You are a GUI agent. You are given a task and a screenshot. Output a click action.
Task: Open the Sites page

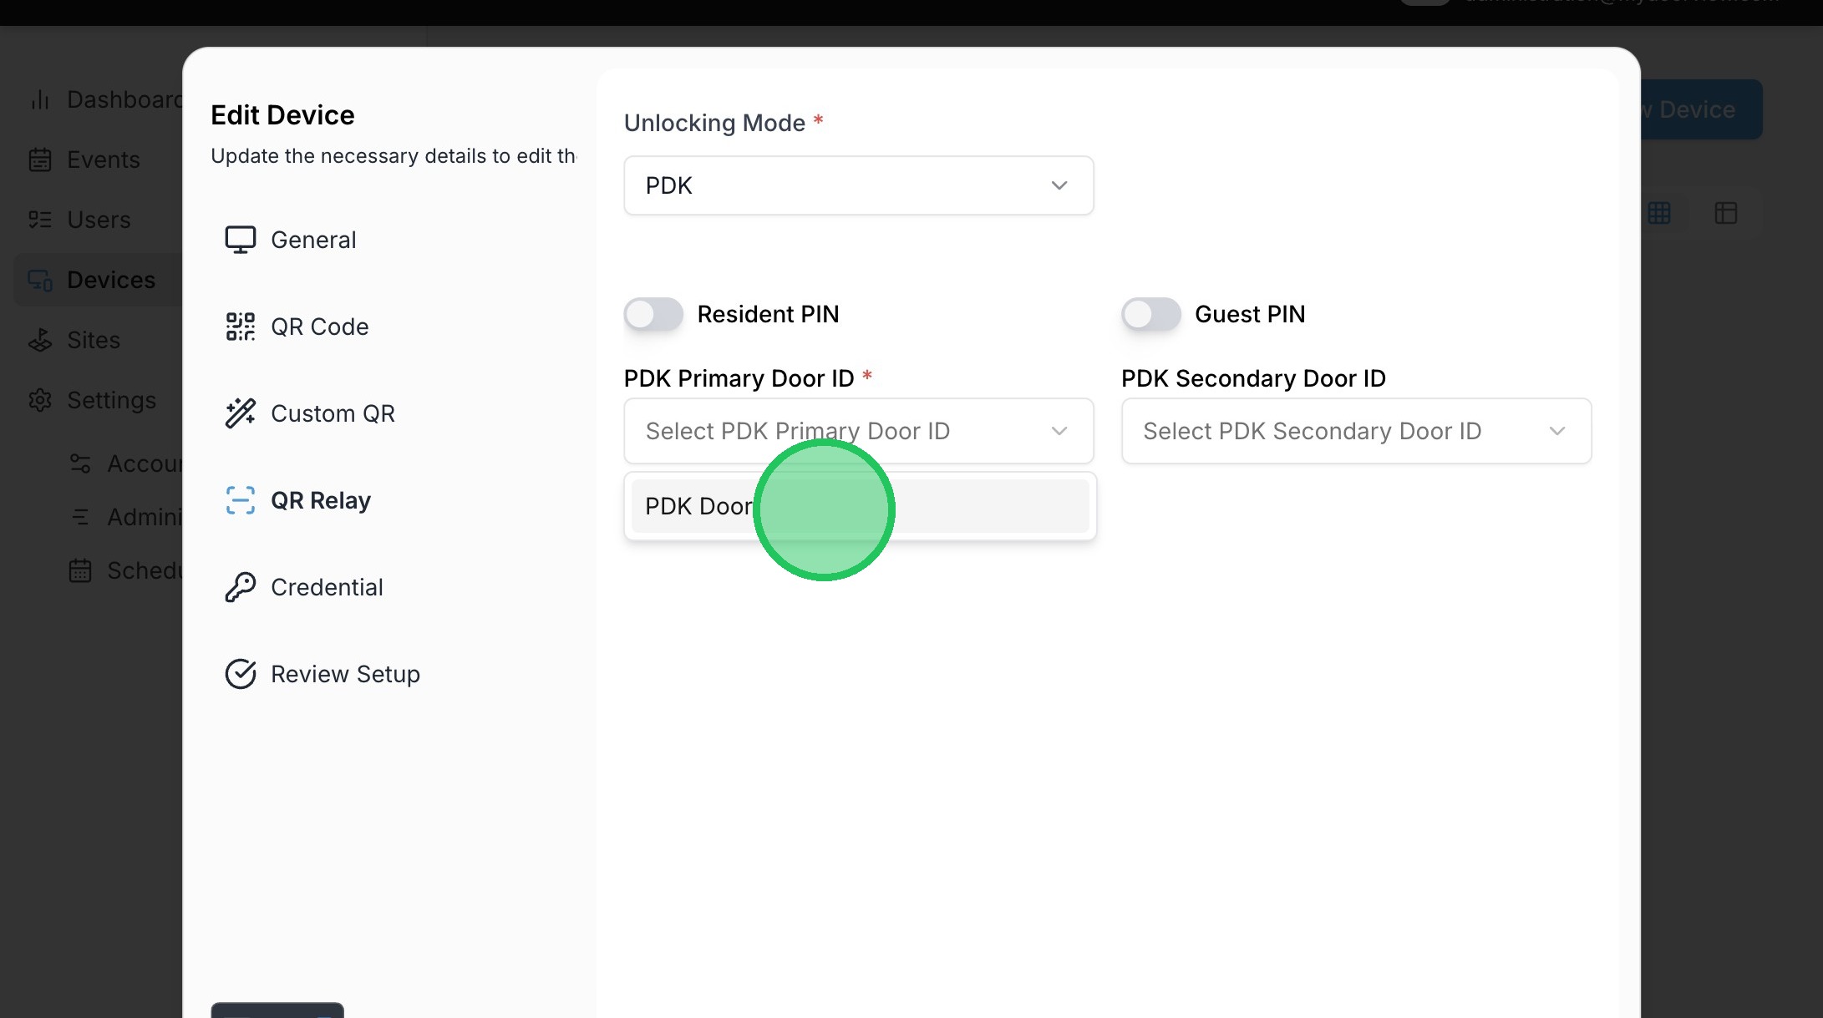tap(93, 340)
